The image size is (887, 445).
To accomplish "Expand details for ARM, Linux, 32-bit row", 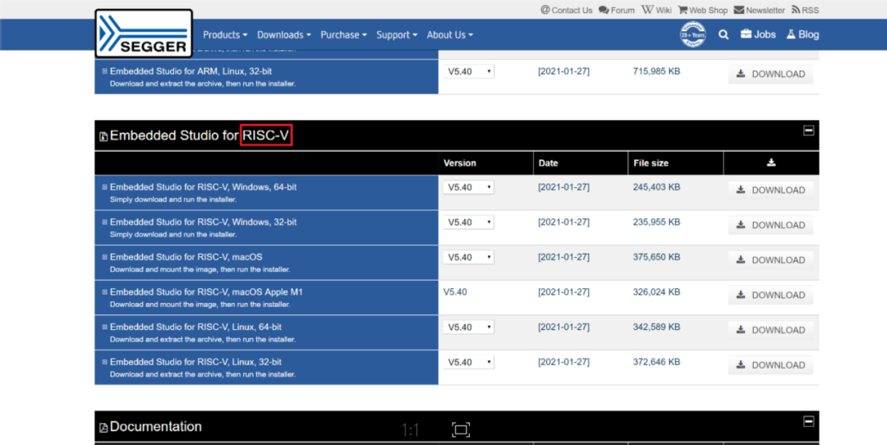I will (x=104, y=71).
